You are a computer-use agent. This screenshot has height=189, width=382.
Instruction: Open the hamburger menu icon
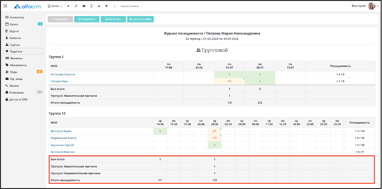5,6
